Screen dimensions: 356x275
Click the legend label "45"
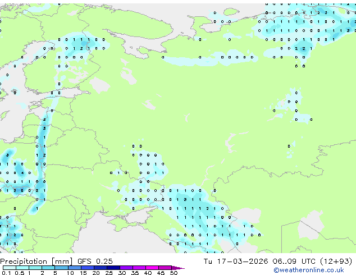[x=161, y=273]
